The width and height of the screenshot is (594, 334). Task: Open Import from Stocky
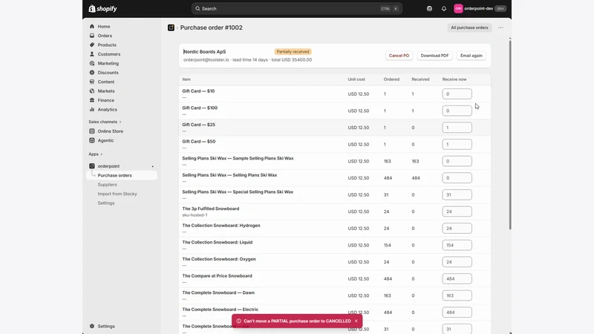tap(117, 194)
